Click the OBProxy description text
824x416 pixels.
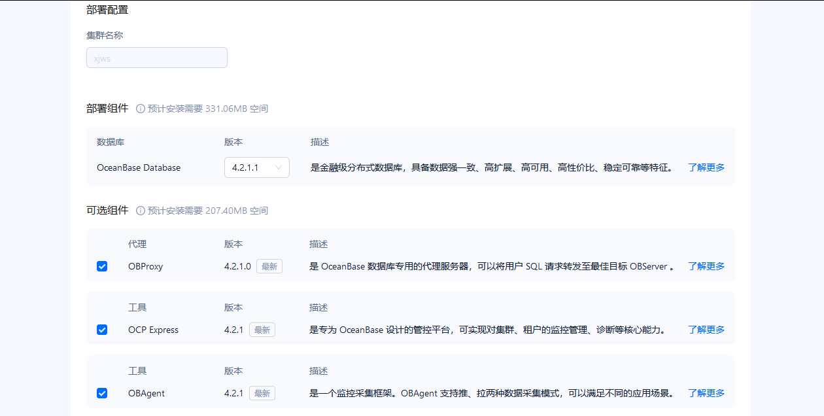[x=492, y=266]
